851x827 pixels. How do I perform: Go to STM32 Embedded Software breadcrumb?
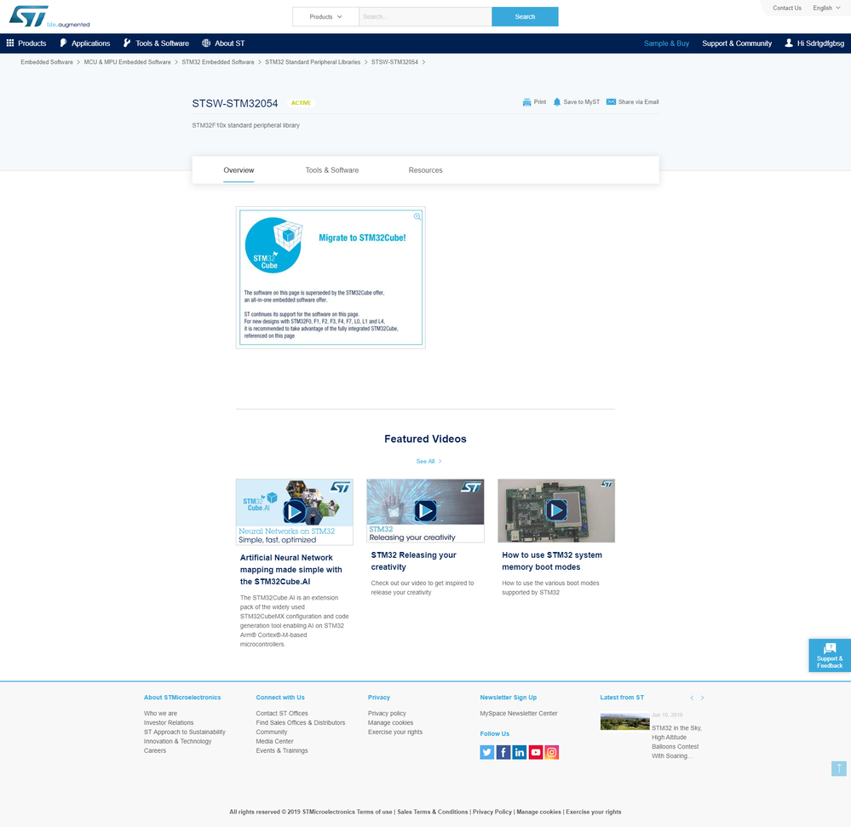217,62
